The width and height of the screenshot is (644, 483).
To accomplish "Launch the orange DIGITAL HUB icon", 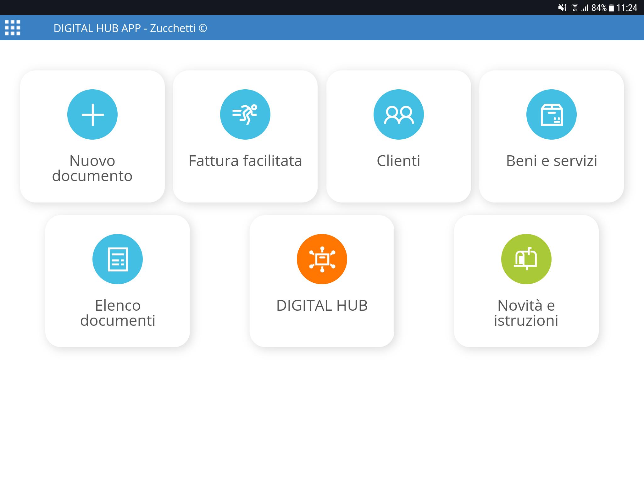I will tap(322, 259).
